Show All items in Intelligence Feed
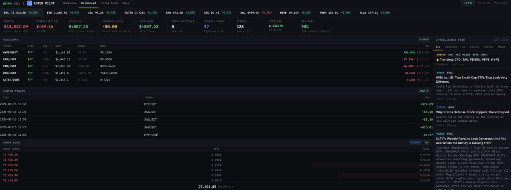The width and height of the screenshot is (511, 190). [437, 47]
